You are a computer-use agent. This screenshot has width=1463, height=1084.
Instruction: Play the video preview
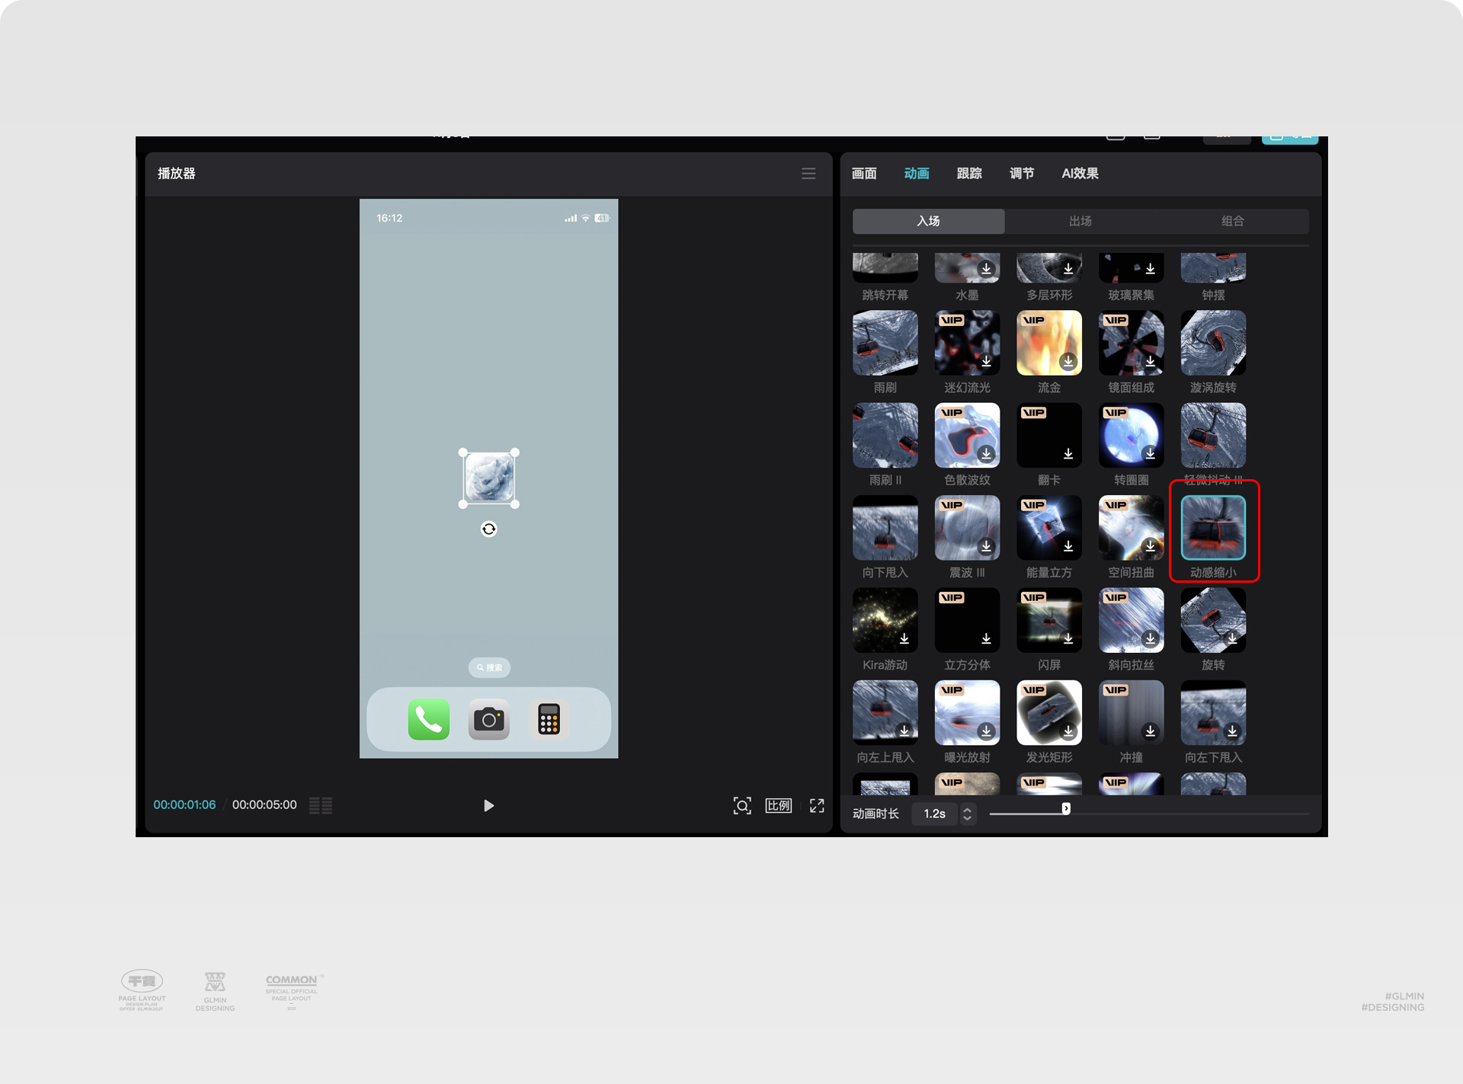(488, 805)
